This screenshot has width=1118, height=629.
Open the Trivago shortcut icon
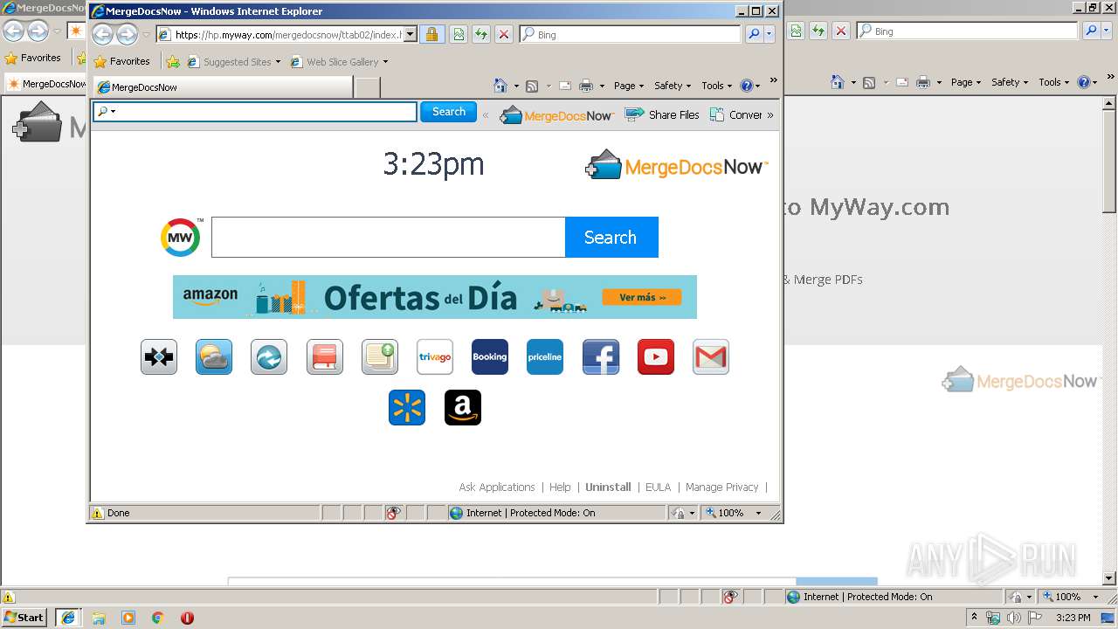tap(435, 356)
